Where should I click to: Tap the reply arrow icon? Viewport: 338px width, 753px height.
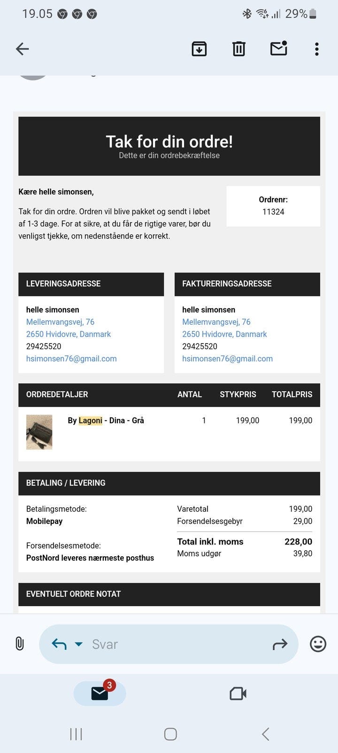point(59,644)
